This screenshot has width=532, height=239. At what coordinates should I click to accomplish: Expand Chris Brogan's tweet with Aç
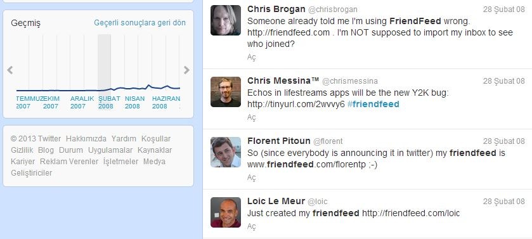pyautogui.click(x=251, y=57)
